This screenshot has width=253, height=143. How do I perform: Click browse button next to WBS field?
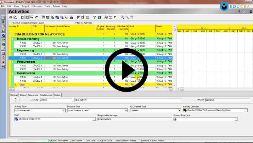(x=94, y=119)
